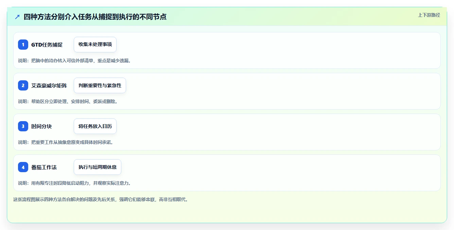
Task: Click the 时间分块 step title
Action: point(41,126)
